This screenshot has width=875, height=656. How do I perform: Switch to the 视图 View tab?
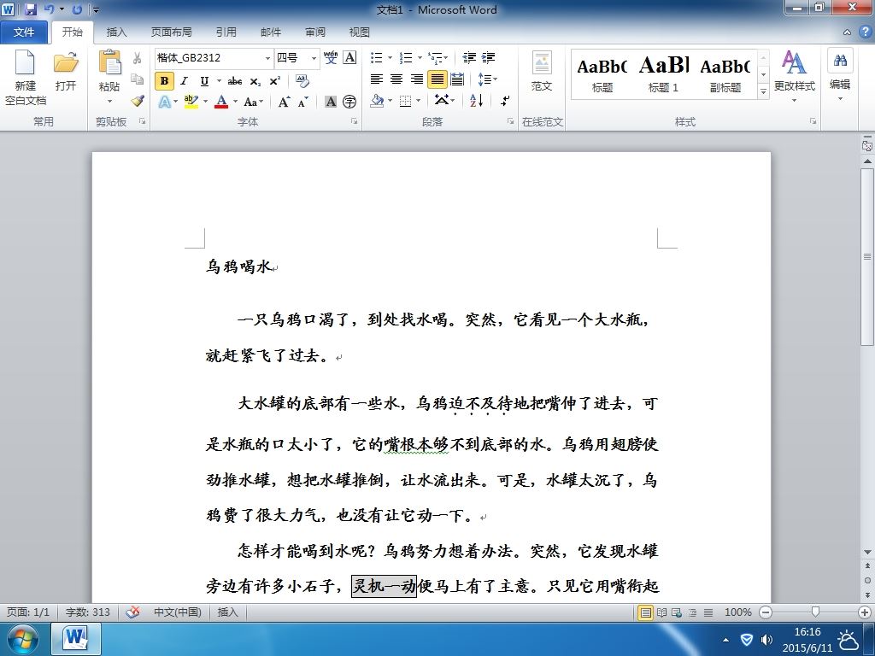360,32
